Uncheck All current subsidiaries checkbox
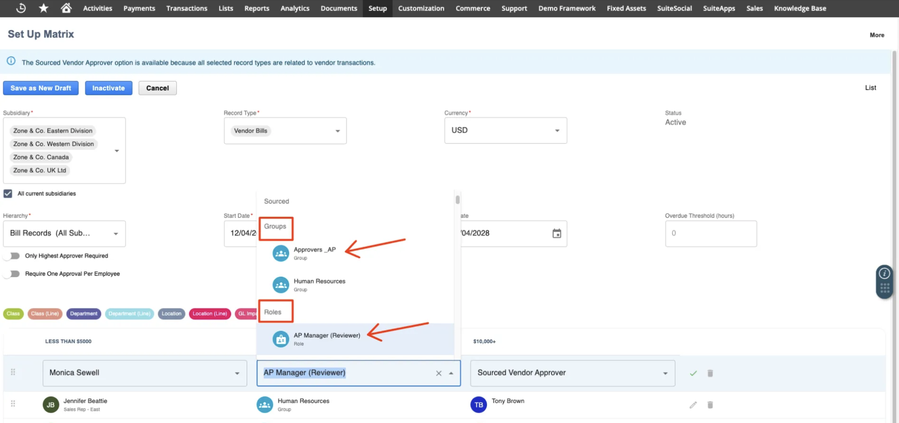The image size is (899, 423). click(8, 194)
